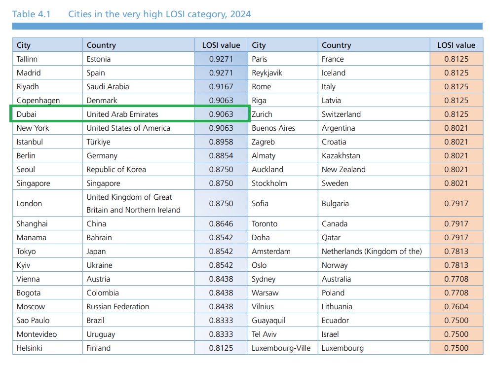Click the Saudi Arabia country cell
The image size is (495, 365).
108,86
